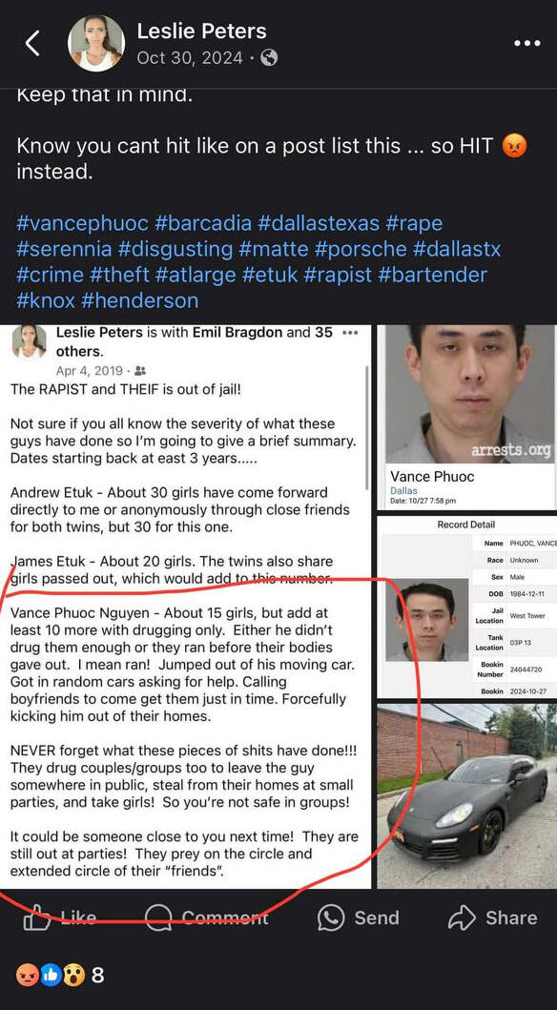Viewport: 557px width, 1010px height.
Task: Tap the Comment speech bubble icon
Action: point(158,917)
